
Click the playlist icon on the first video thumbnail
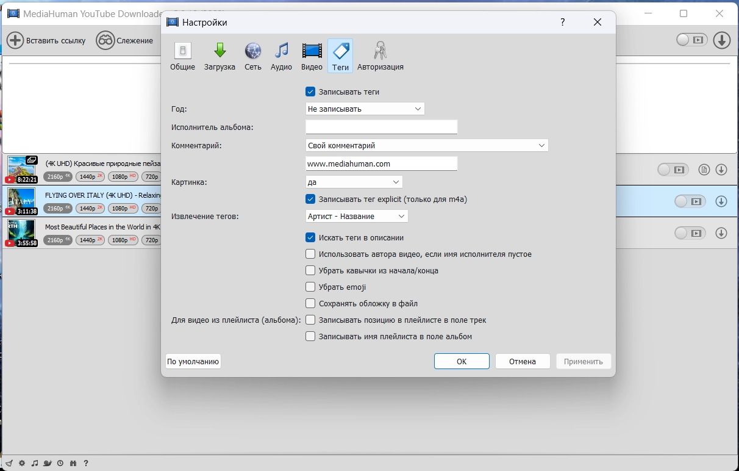click(x=32, y=161)
